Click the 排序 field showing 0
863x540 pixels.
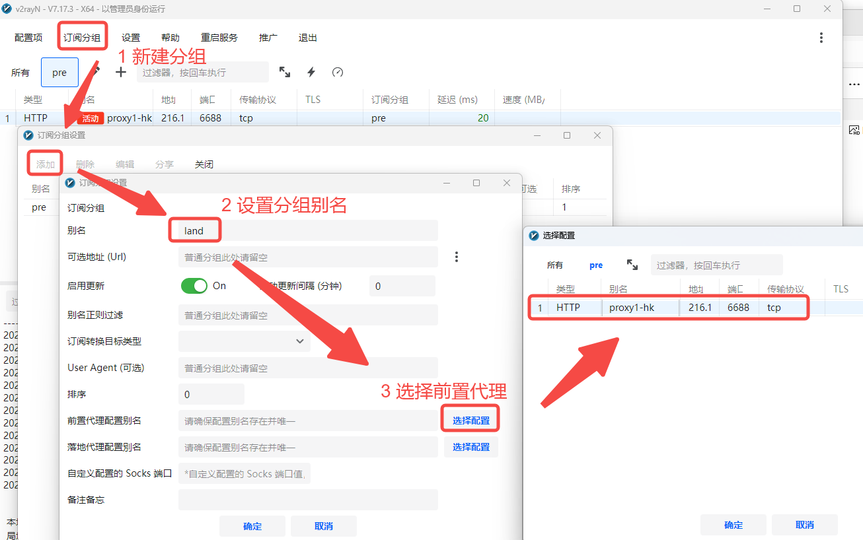click(211, 394)
